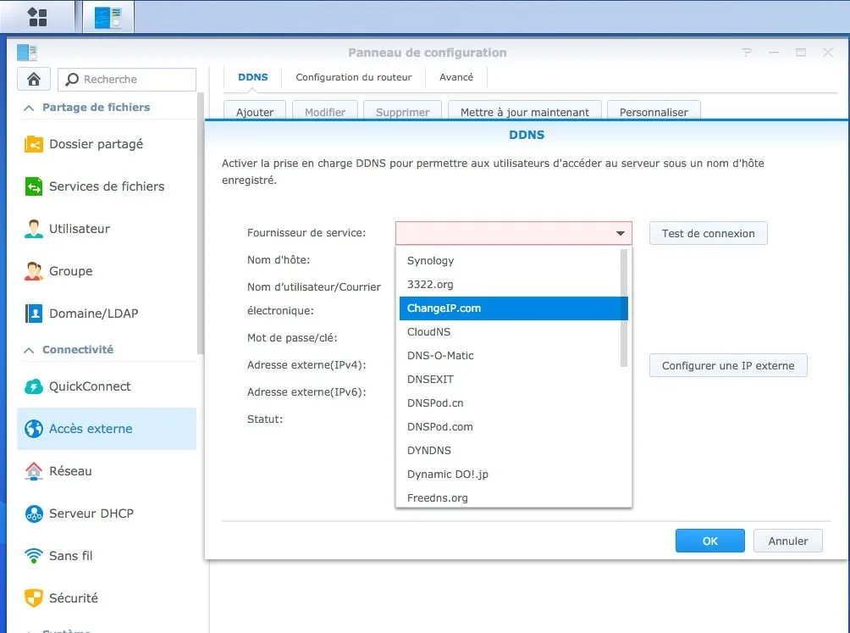The image size is (850, 633).
Task: Cancel with the Annuler button
Action: coord(787,541)
